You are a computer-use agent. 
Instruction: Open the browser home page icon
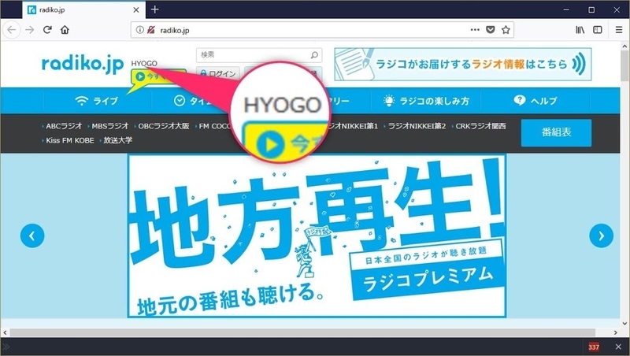pyautogui.click(x=65, y=30)
